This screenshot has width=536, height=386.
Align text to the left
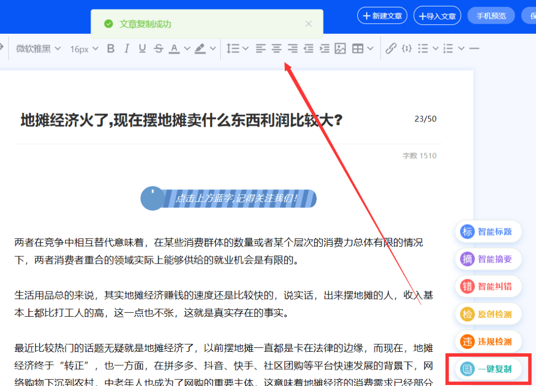[x=261, y=49]
